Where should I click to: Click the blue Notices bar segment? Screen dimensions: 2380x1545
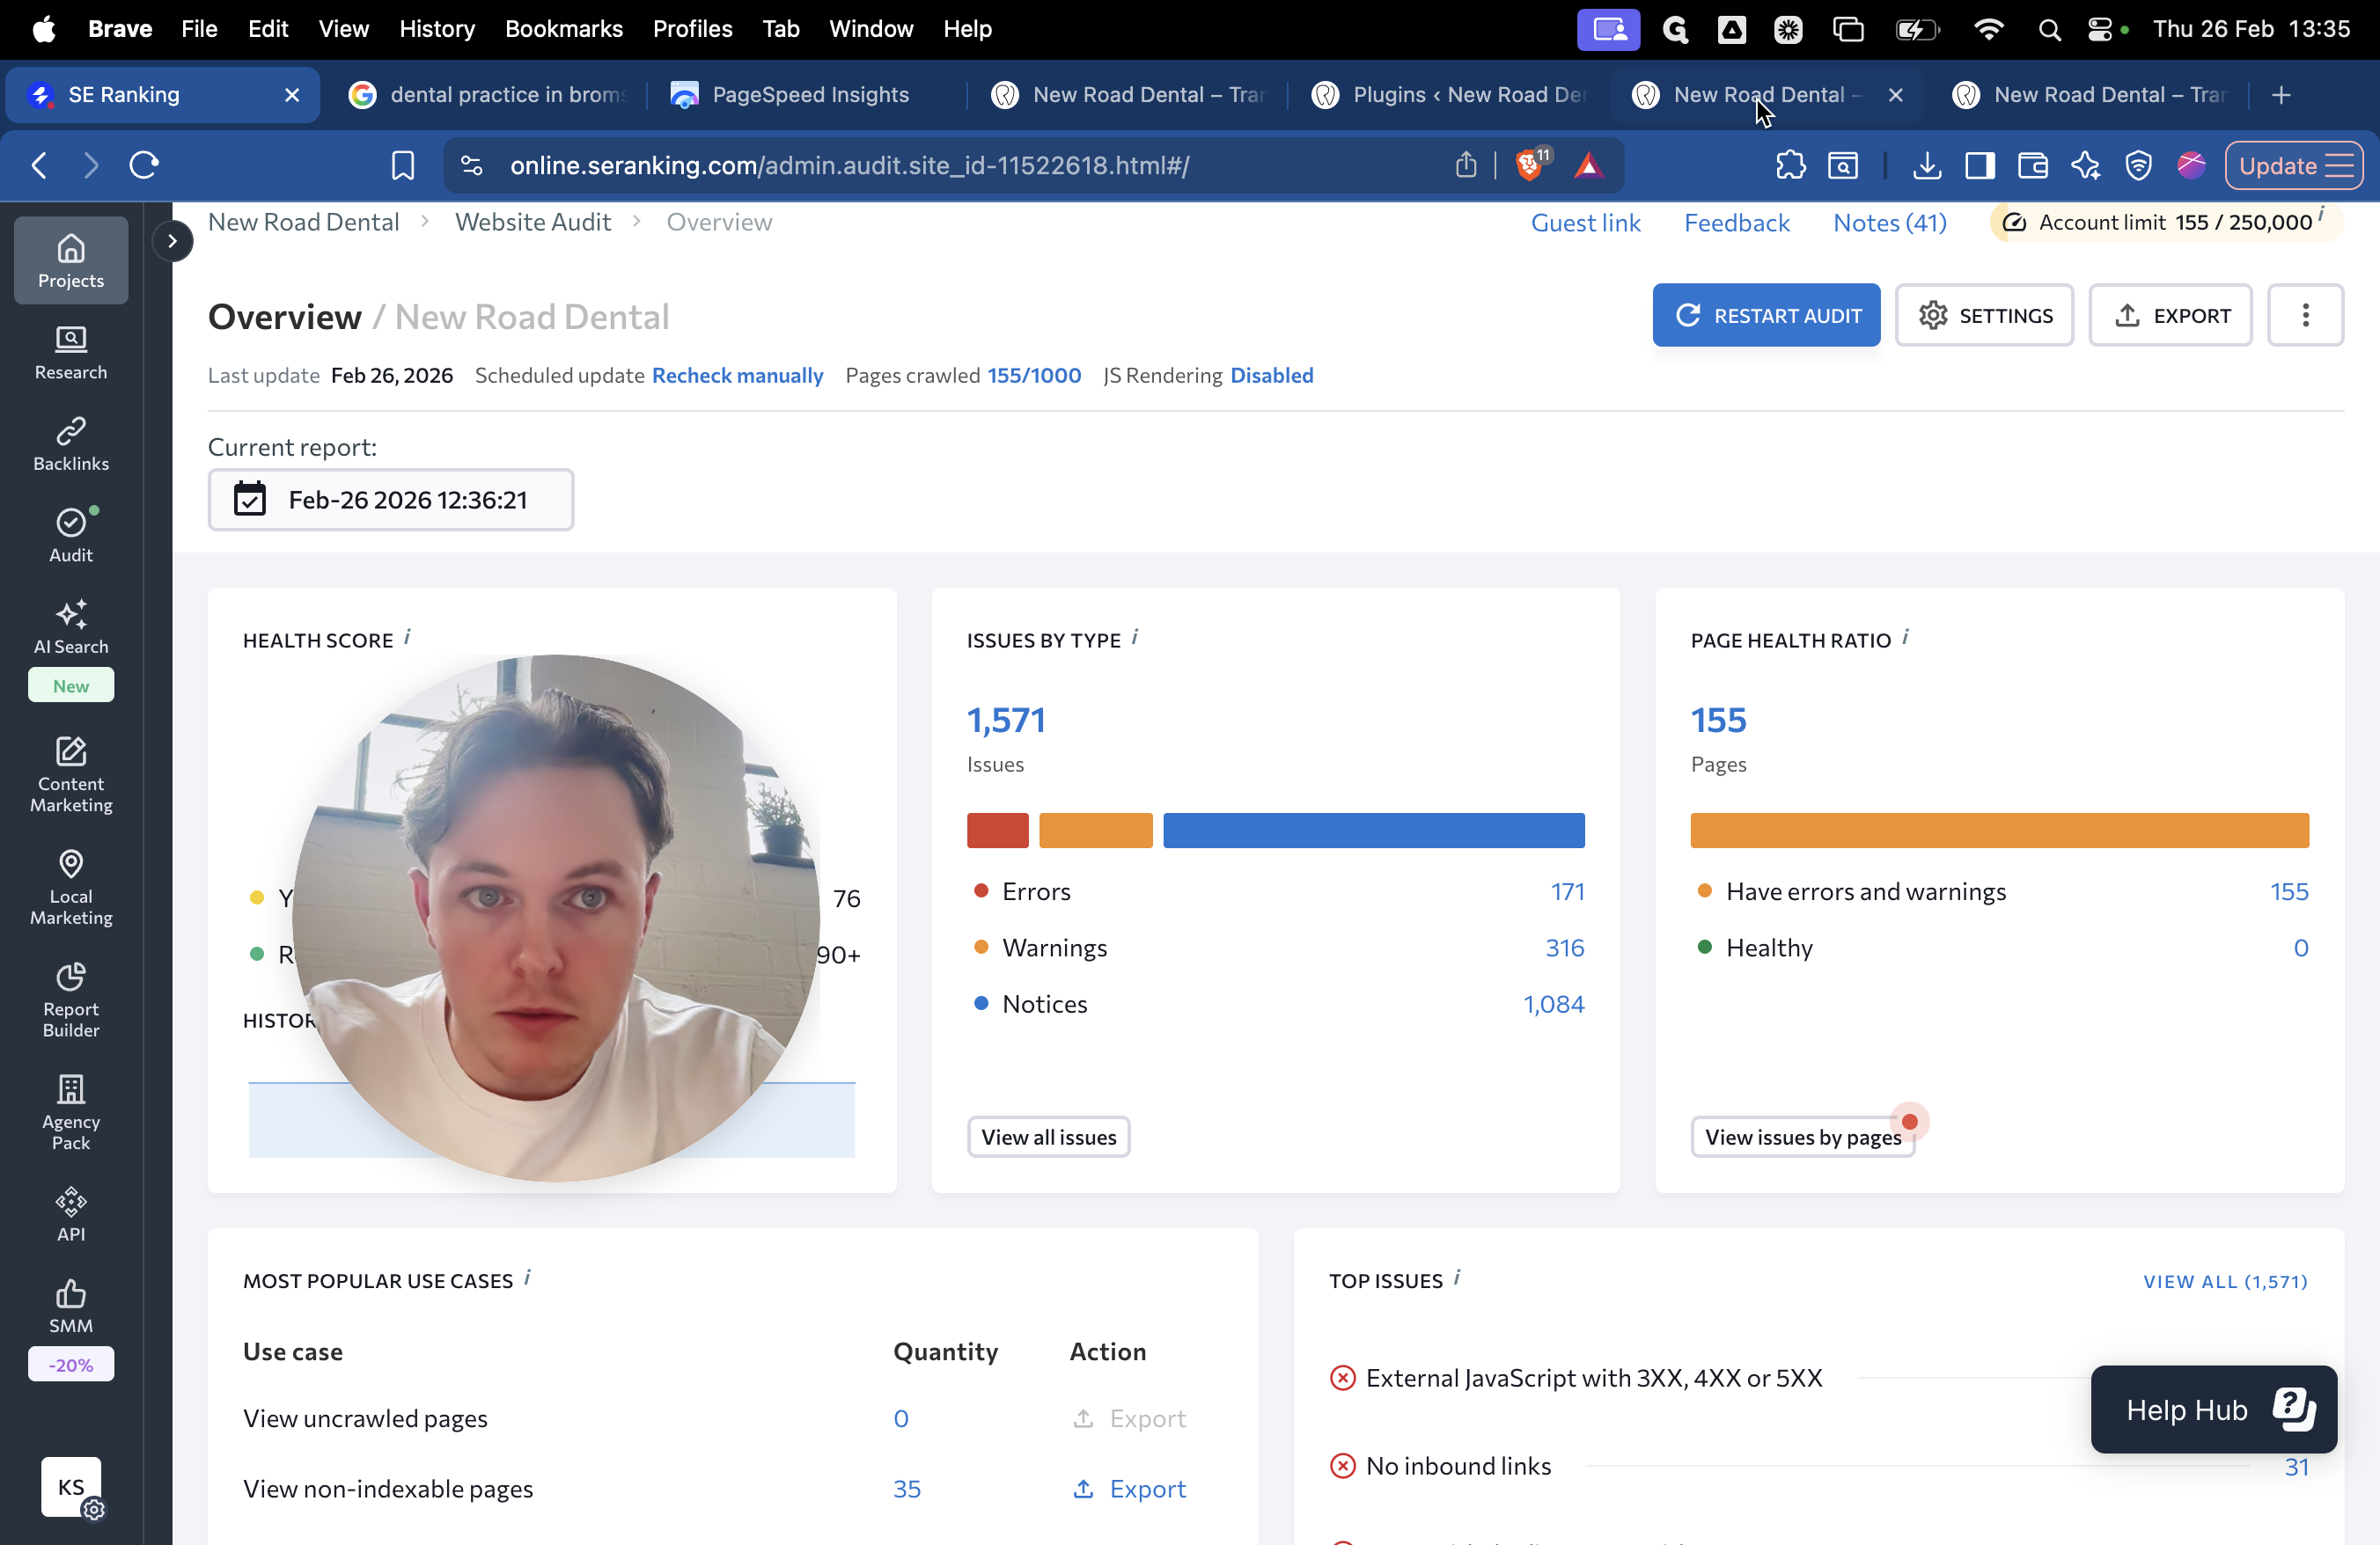(x=1373, y=831)
